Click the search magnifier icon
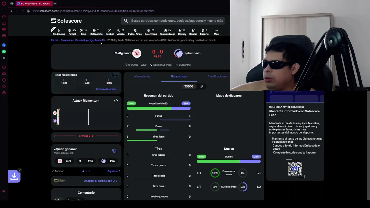 [126, 21]
